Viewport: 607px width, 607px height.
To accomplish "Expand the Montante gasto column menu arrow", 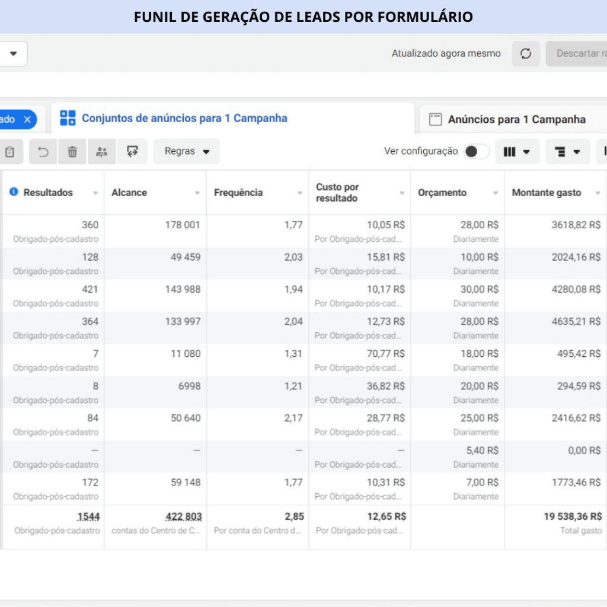I will click(x=597, y=193).
